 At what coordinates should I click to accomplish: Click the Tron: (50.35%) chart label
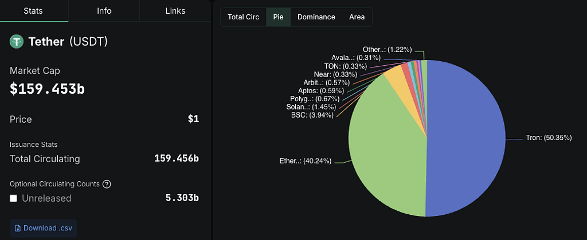(x=548, y=138)
